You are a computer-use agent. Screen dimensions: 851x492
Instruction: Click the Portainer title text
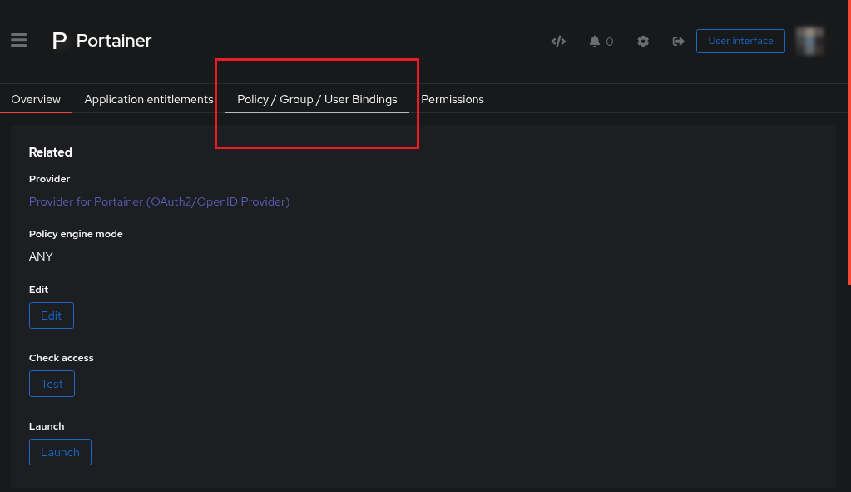tap(114, 41)
